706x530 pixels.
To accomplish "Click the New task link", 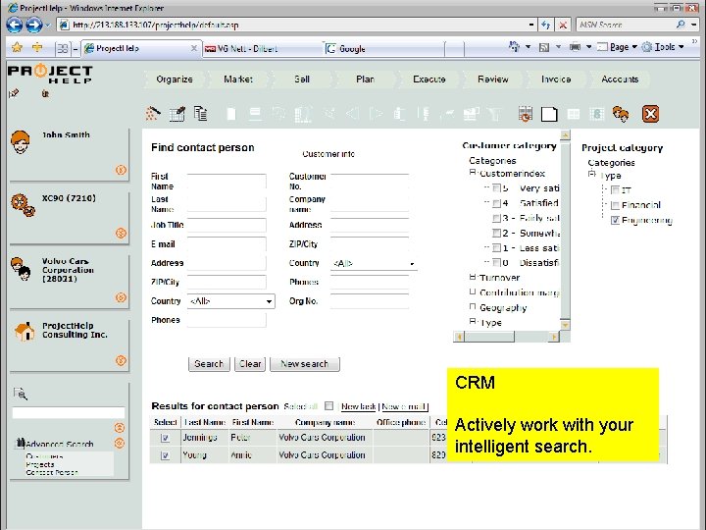I will tap(359, 406).
